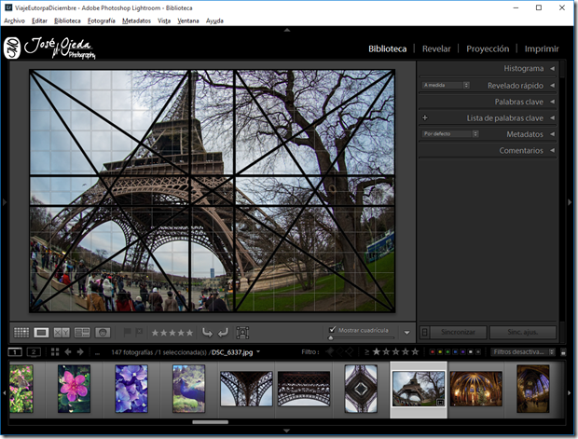Toggle filters on/off switch at filmstrip end
The height and width of the screenshot is (439, 578).
coord(563,352)
